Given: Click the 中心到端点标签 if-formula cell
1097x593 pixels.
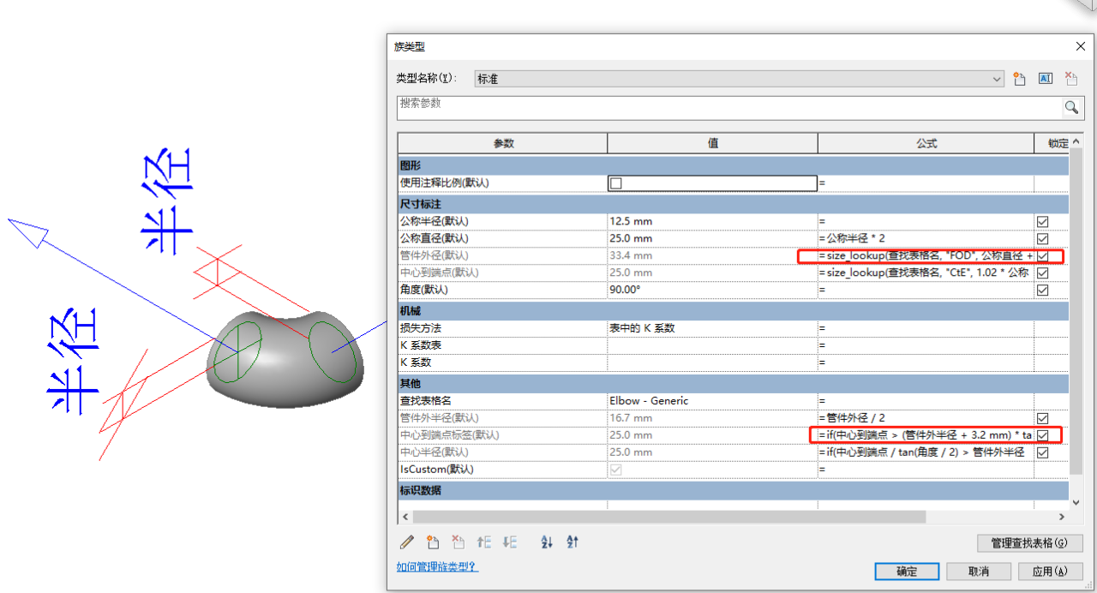Looking at the screenshot, I should coord(926,435).
